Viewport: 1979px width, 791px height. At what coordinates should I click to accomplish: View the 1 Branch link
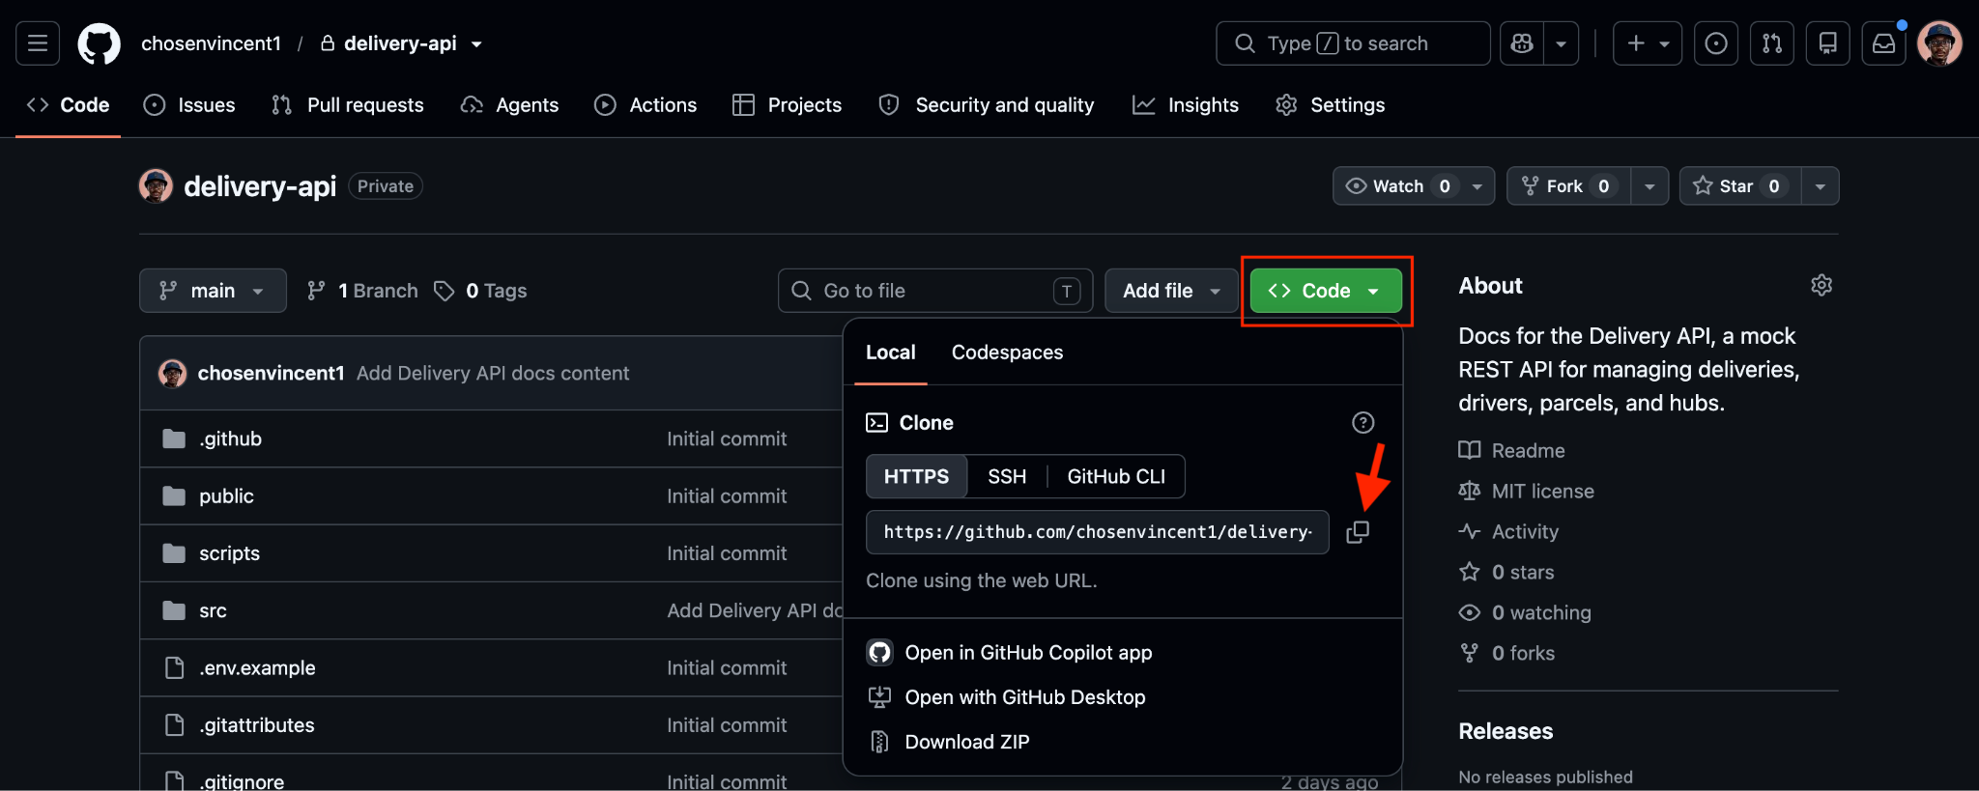[x=362, y=291]
